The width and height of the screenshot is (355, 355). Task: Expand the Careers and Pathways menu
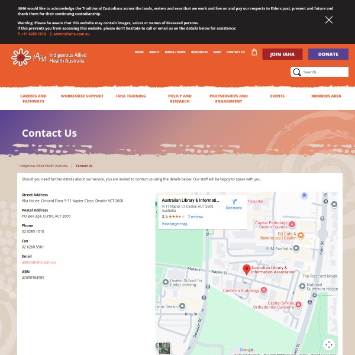click(x=33, y=98)
